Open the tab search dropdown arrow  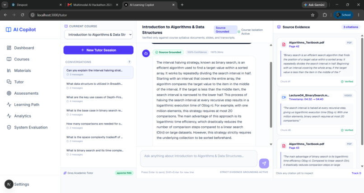click(x=5, y=5)
